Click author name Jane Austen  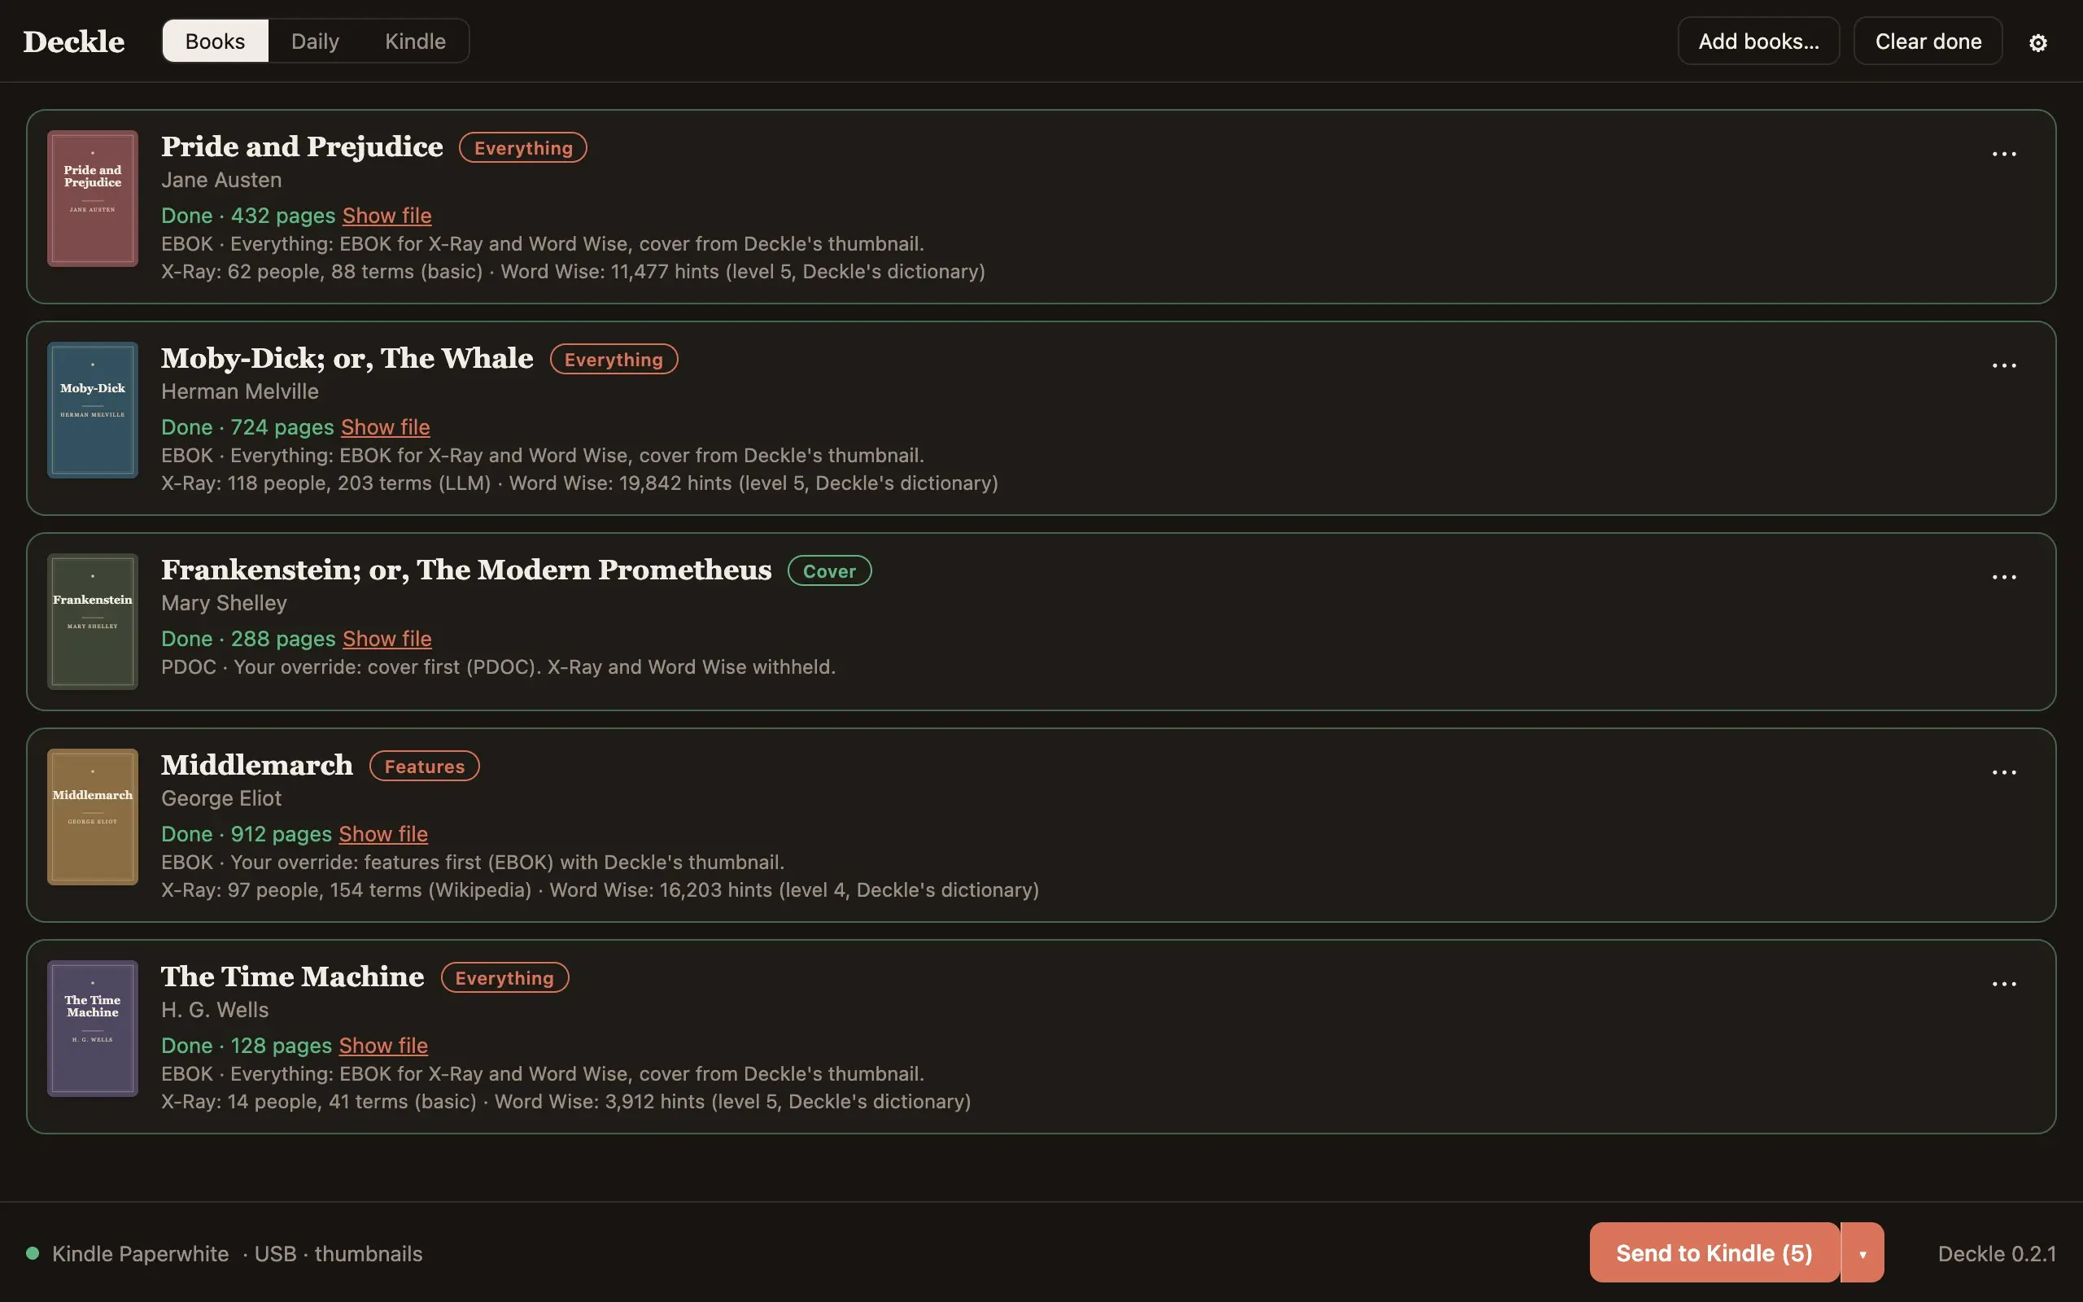tap(221, 180)
